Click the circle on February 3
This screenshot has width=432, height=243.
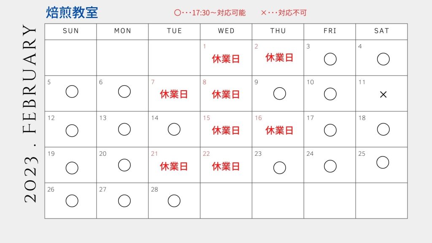(x=330, y=59)
